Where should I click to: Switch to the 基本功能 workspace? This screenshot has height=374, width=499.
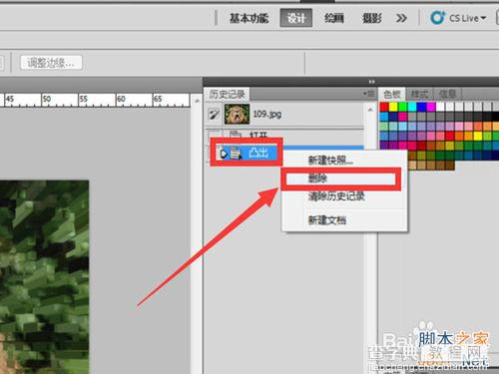coord(249,18)
